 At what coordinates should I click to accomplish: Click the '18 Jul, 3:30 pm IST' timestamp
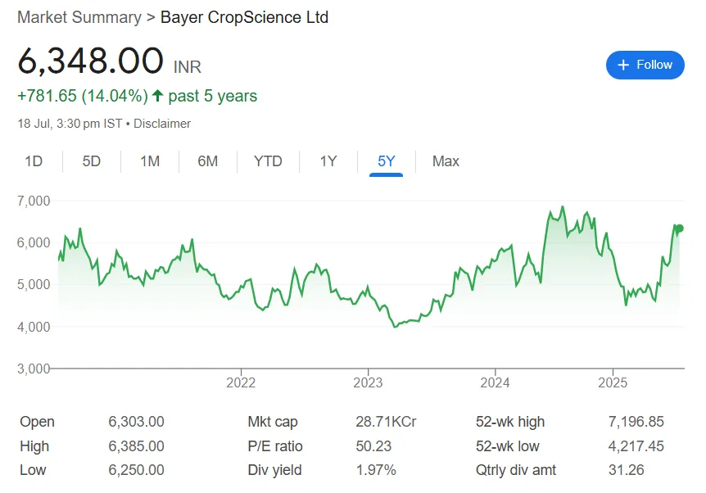pos(70,124)
